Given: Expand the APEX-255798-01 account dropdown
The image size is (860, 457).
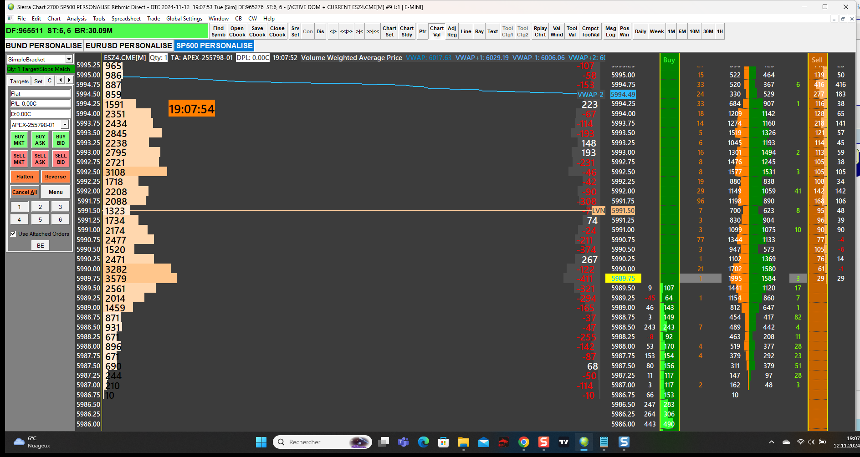Looking at the screenshot, I should pyautogui.click(x=65, y=125).
